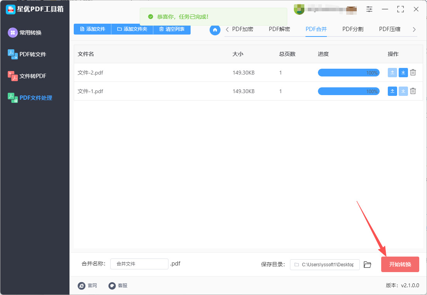Click the 进度 column header
427x295 pixels.
tap(323, 54)
